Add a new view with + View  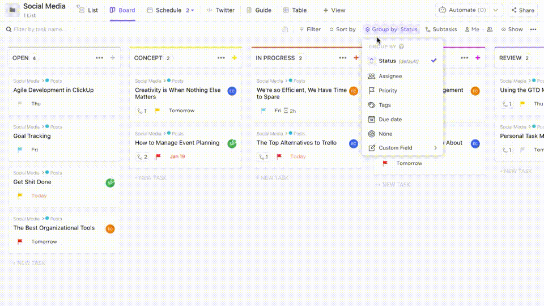tap(334, 10)
